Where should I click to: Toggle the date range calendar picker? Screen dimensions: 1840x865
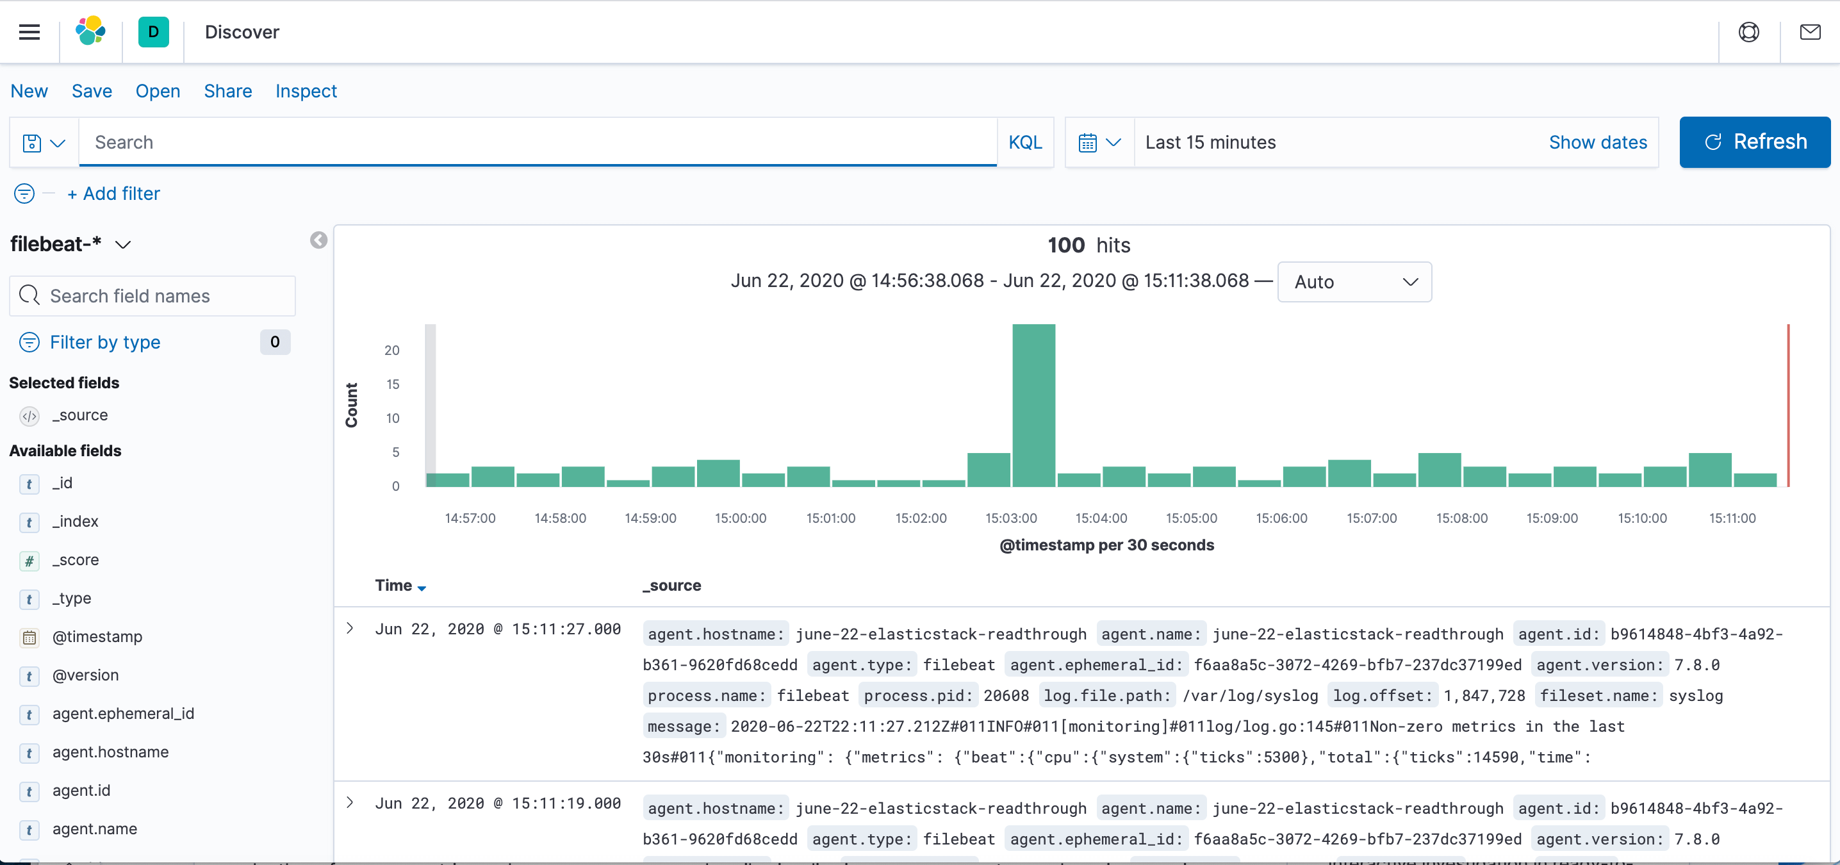point(1096,142)
